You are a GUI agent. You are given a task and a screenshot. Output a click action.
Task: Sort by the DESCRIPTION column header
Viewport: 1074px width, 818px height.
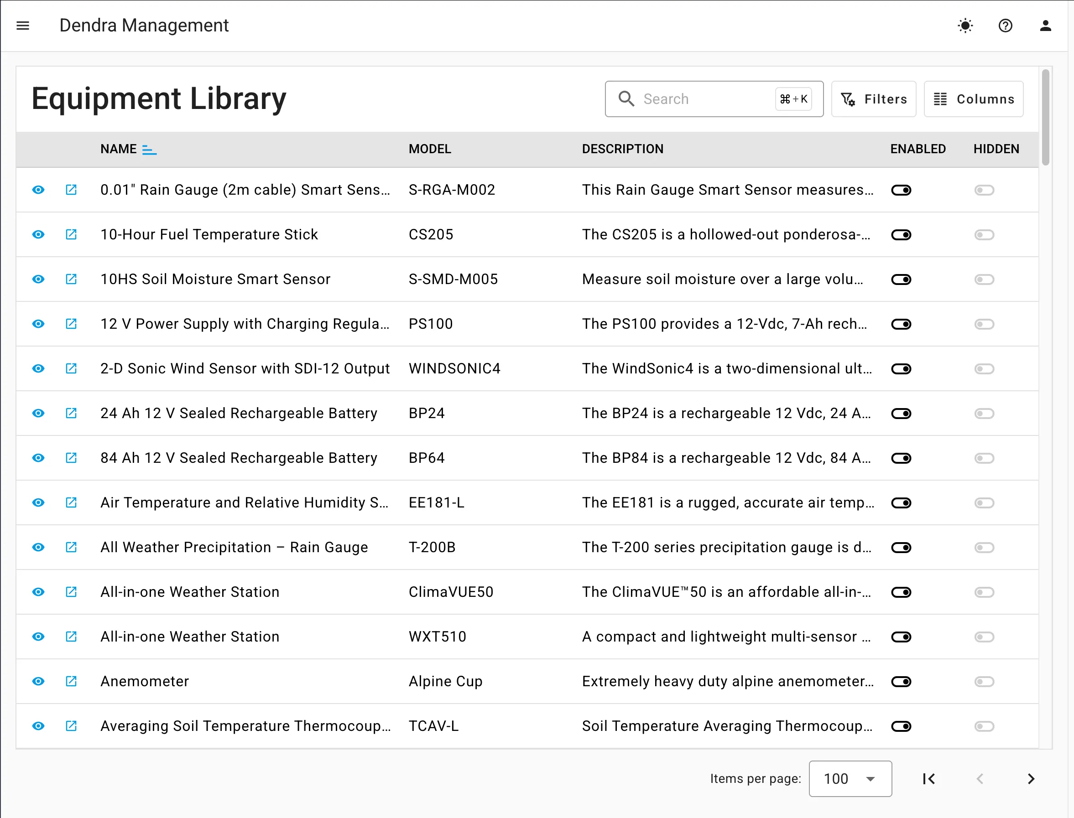[x=622, y=149]
